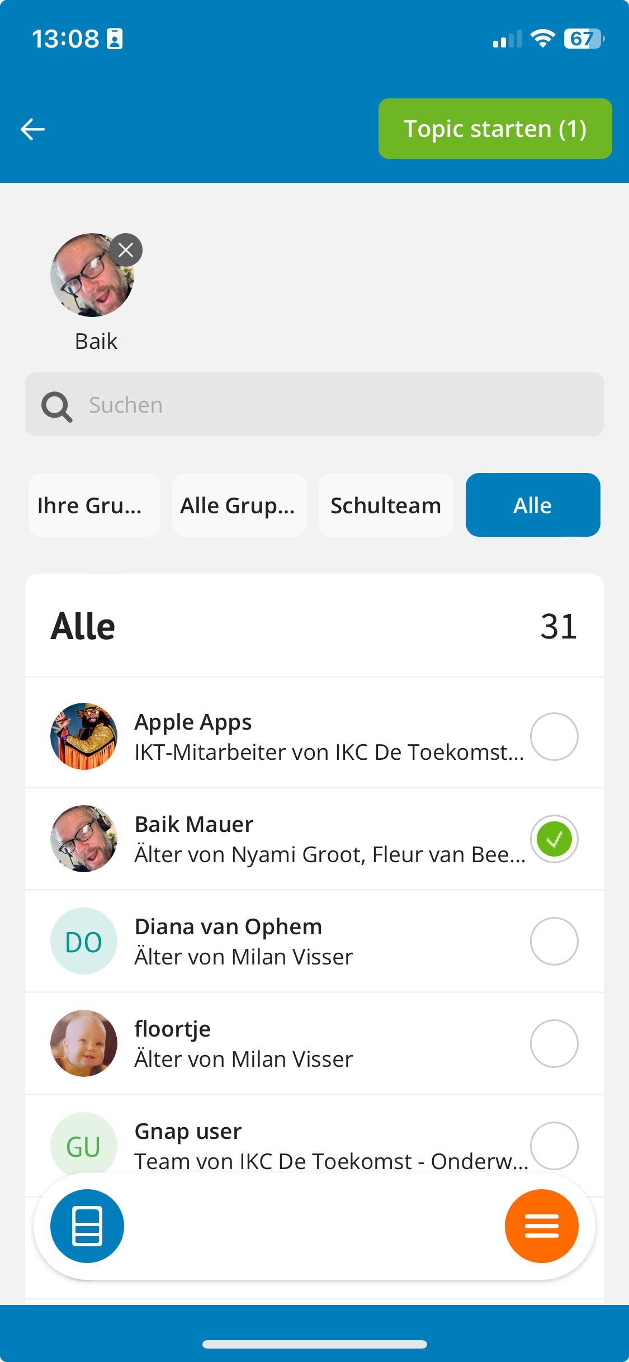Tap the back arrow icon

pyautogui.click(x=32, y=129)
